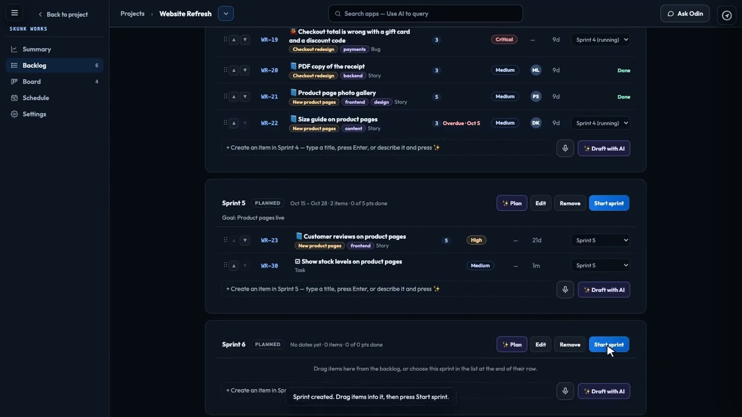Click Draft with AI in Sprint 4

pos(604,148)
